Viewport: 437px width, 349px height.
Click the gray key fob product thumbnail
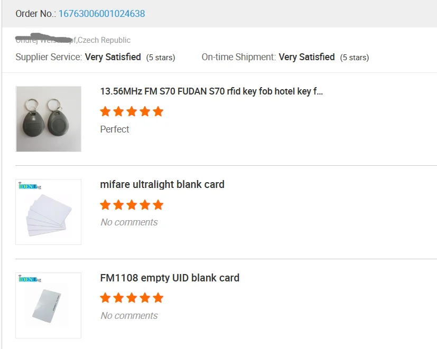[x=48, y=119]
